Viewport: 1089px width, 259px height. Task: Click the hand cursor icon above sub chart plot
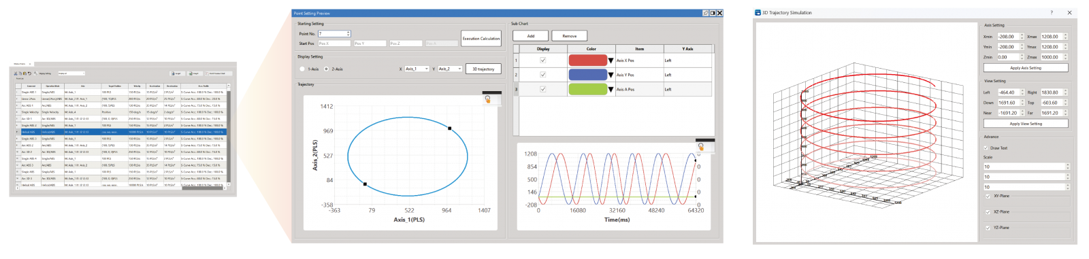click(x=701, y=146)
